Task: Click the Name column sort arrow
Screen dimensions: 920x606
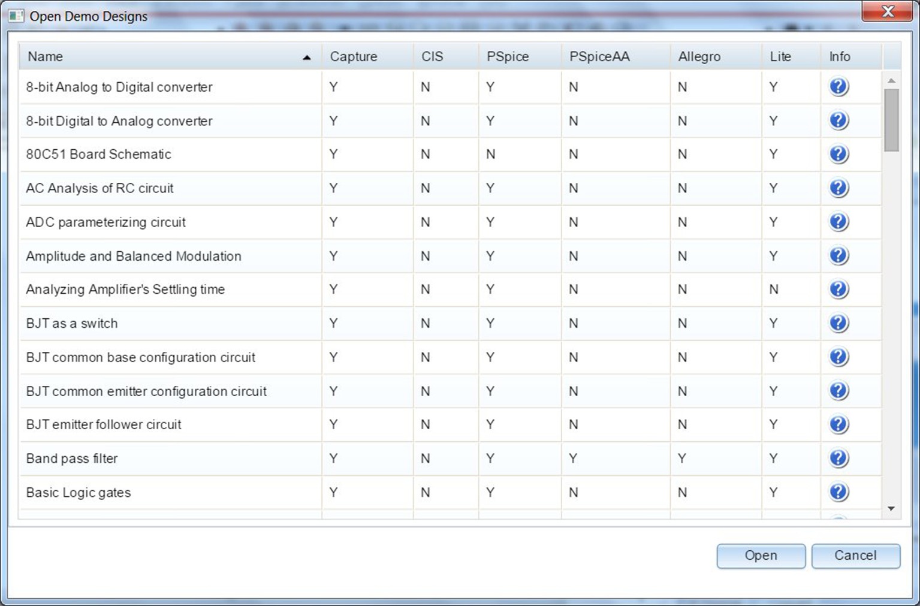Action: click(x=307, y=58)
